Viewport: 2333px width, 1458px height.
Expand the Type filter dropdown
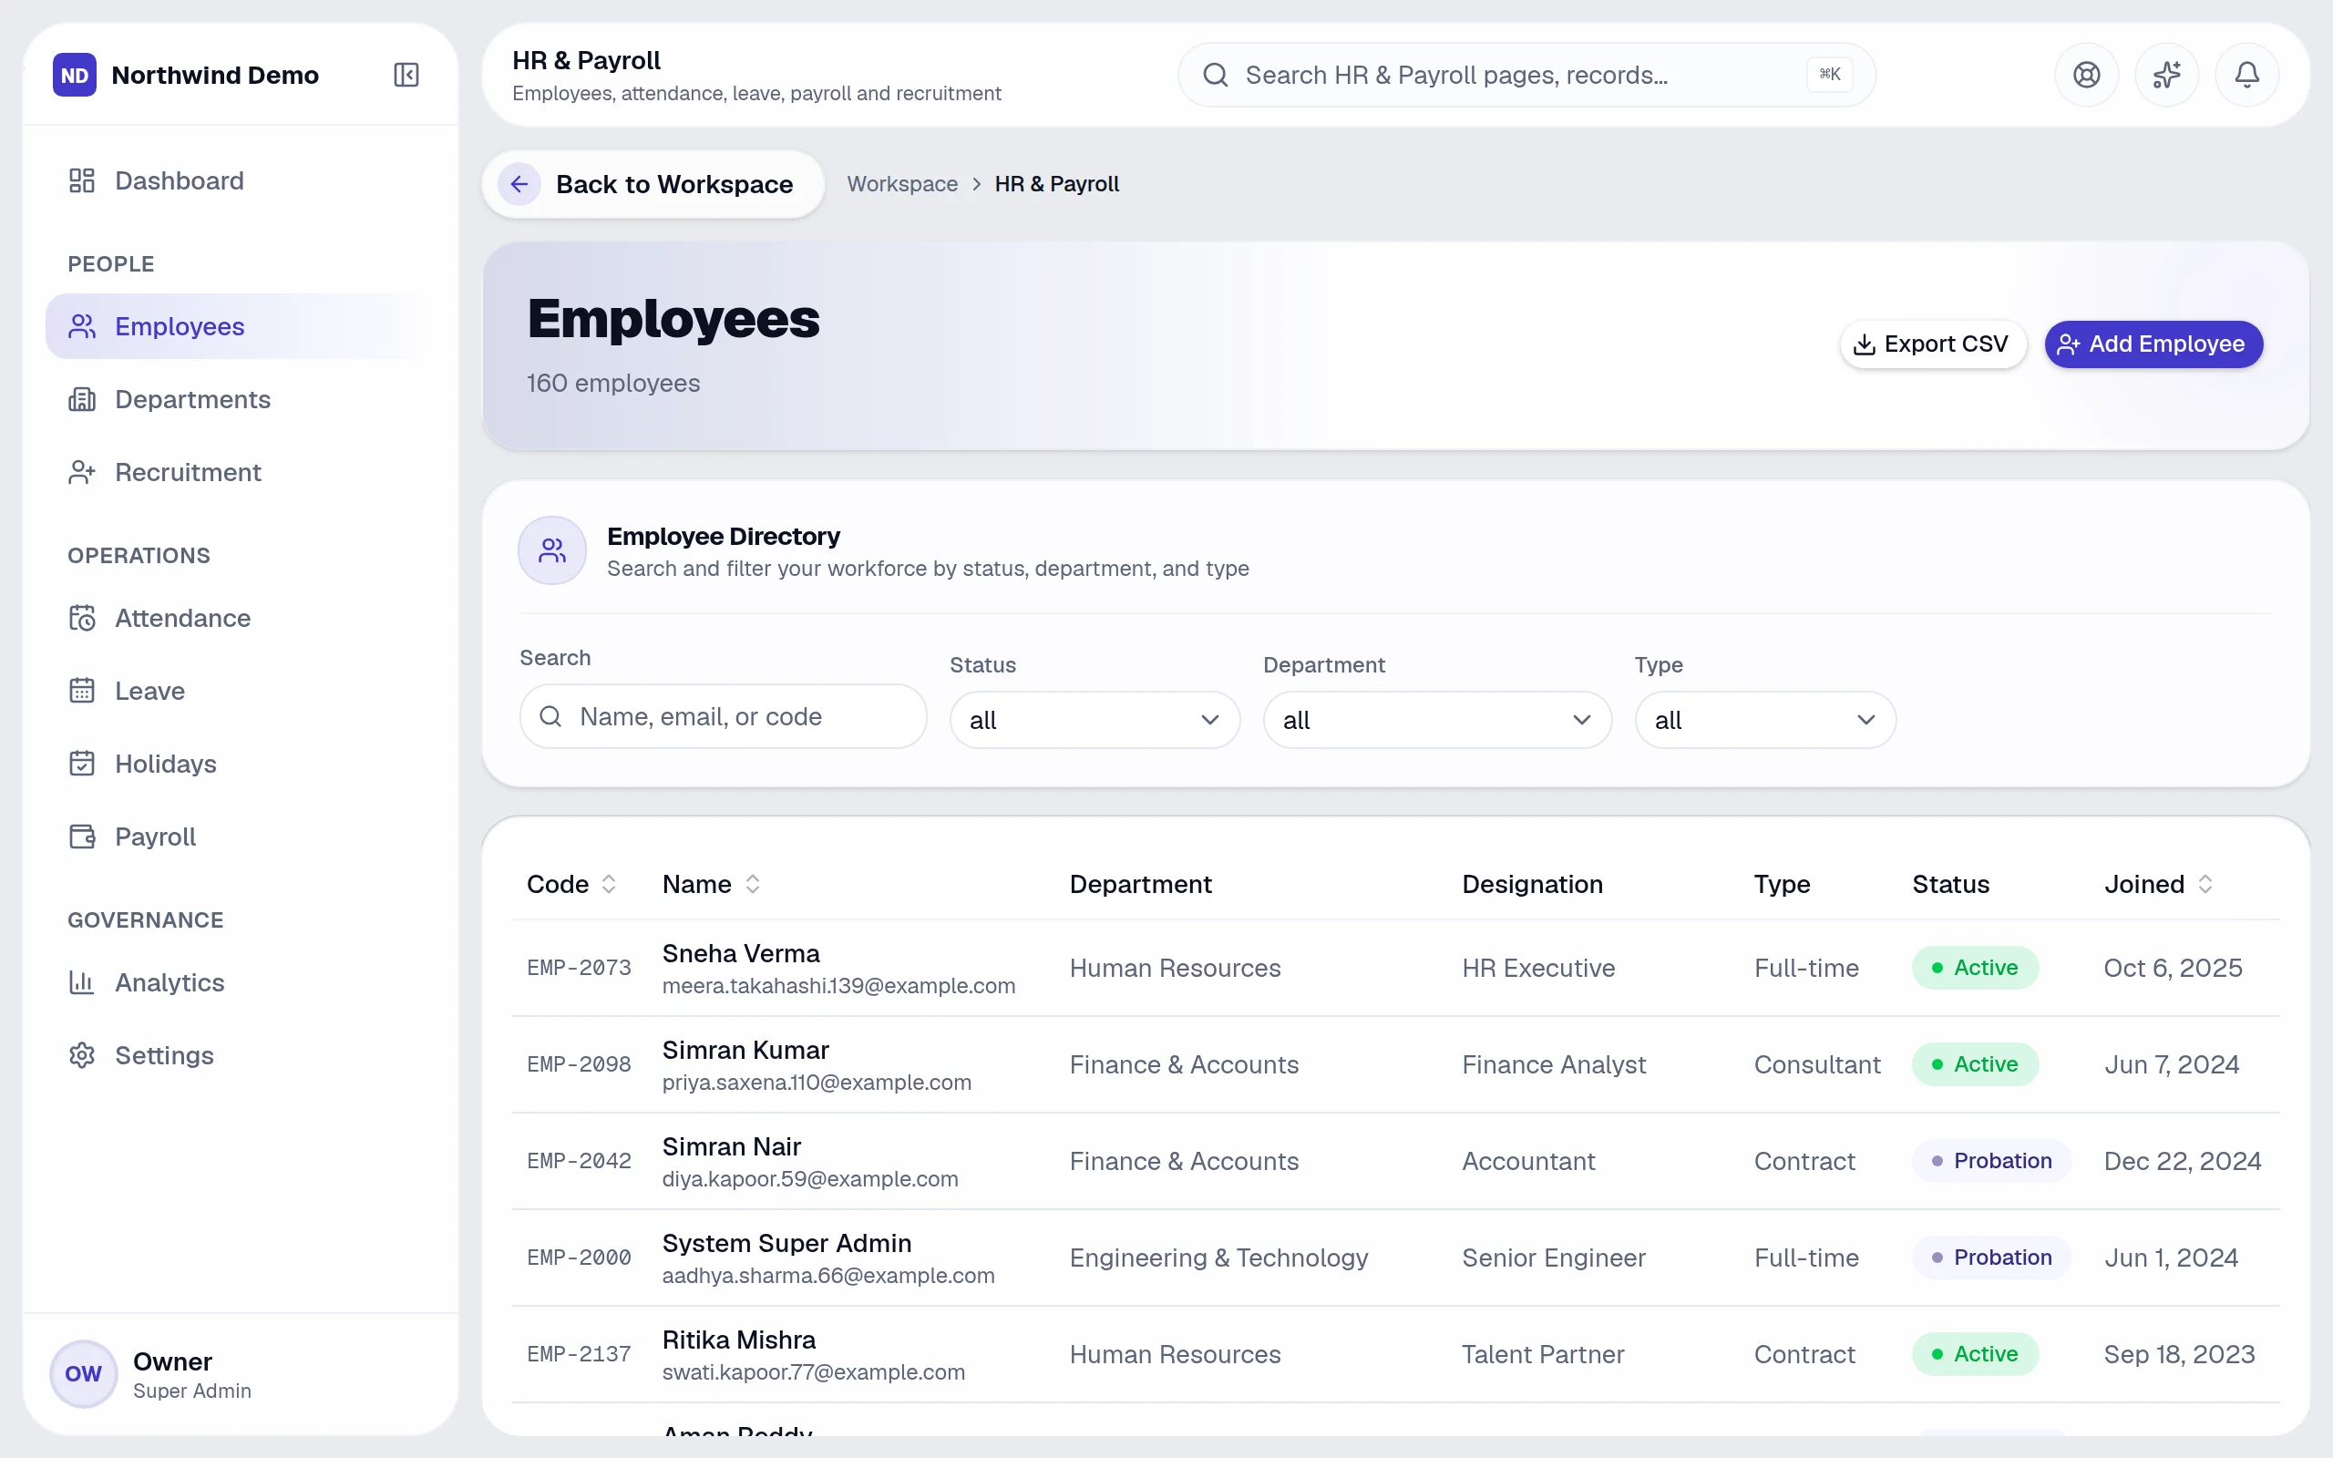pos(1764,719)
